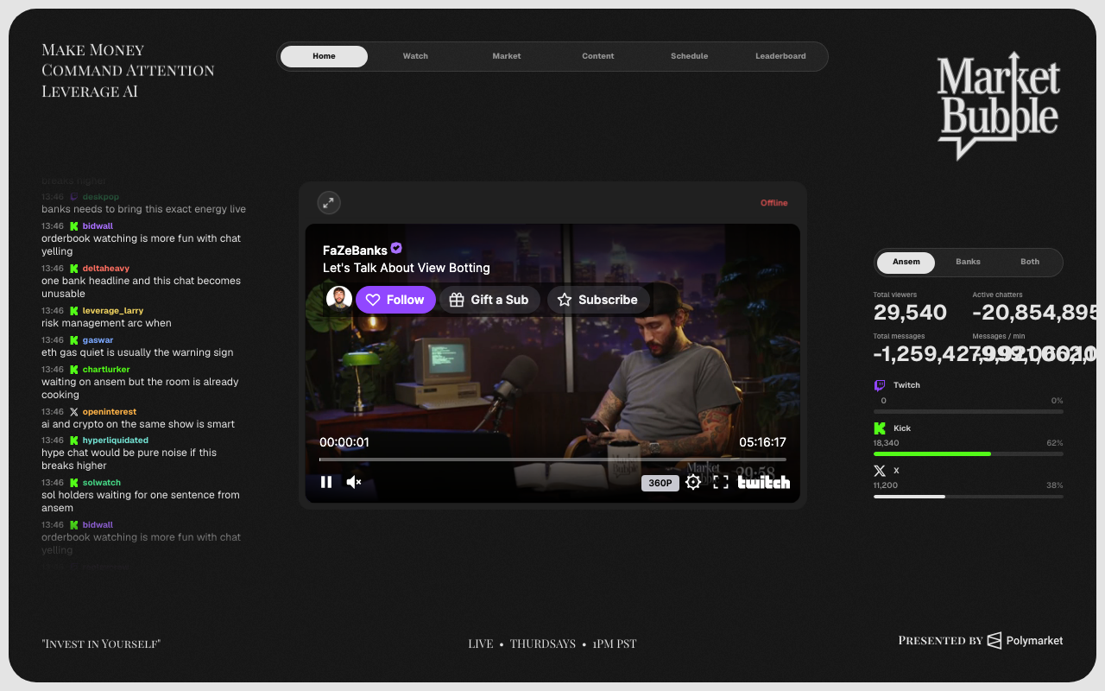The height and width of the screenshot is (691, 1105).
Task: Click the Kick icon beside deltaheavy
Action: [x=74, y=269]
